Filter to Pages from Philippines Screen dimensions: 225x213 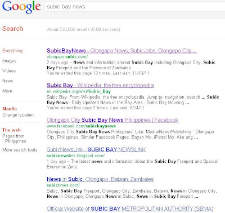click(14, 139)
